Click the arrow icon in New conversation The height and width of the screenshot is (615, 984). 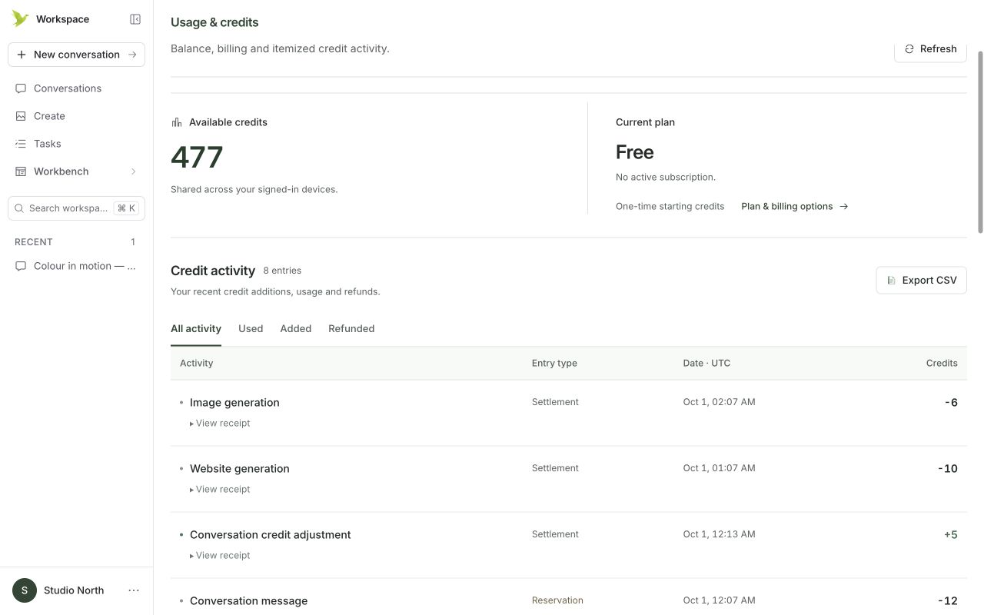coord(132,55)
